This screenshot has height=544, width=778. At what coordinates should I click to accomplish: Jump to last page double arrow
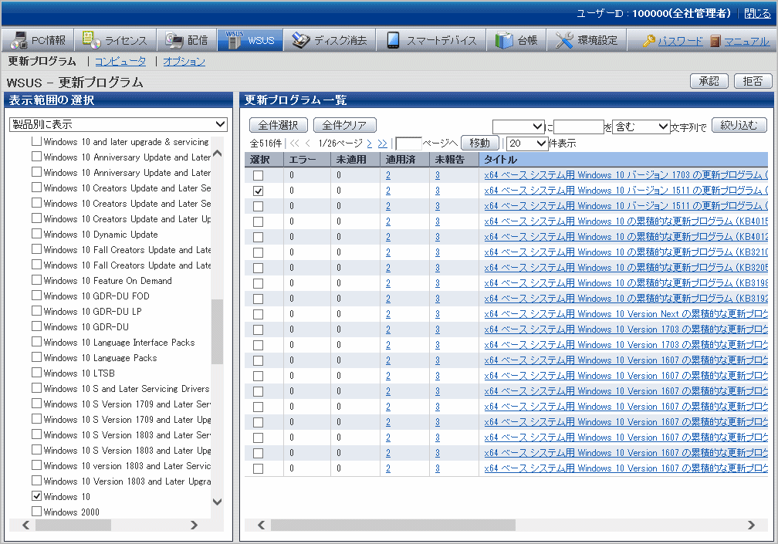(x=382, y=144)
